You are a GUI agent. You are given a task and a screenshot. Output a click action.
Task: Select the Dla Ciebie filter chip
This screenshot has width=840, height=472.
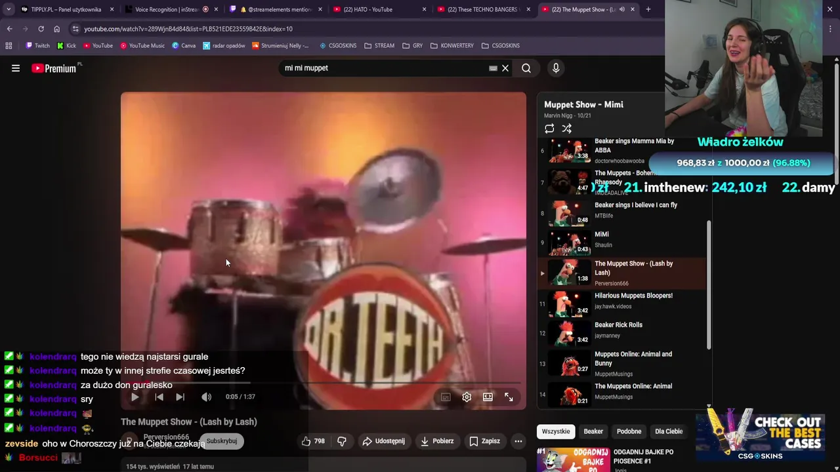click(x=669, y=431)
